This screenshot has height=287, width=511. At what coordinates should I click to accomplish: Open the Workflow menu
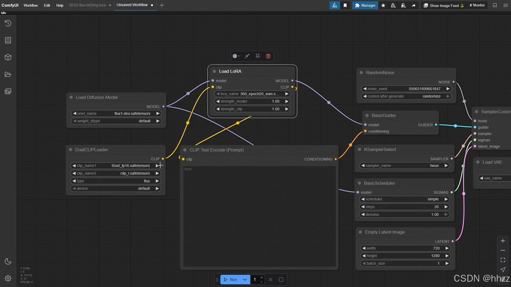tap(31, 5)
